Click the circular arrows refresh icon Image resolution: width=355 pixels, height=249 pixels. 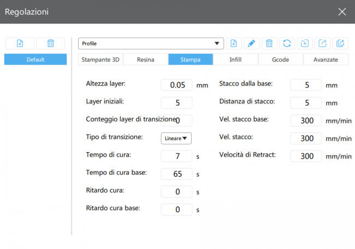(x=287, y=43)
